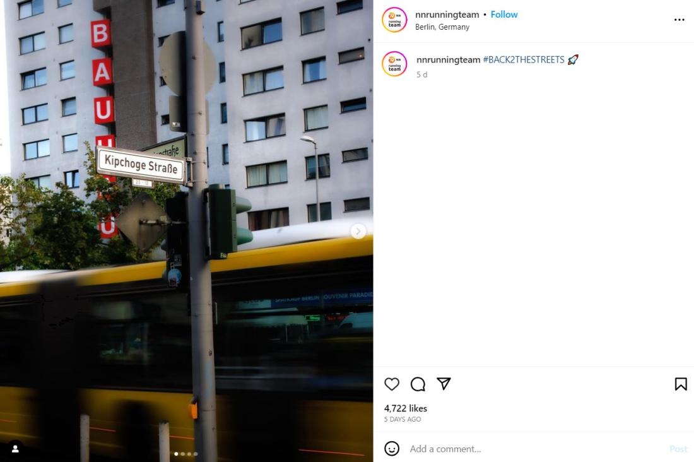The image size is (694, 462).
Task: Open the Berlin, Germany location link
Action: pyautogui.click(x=442, y=27)
